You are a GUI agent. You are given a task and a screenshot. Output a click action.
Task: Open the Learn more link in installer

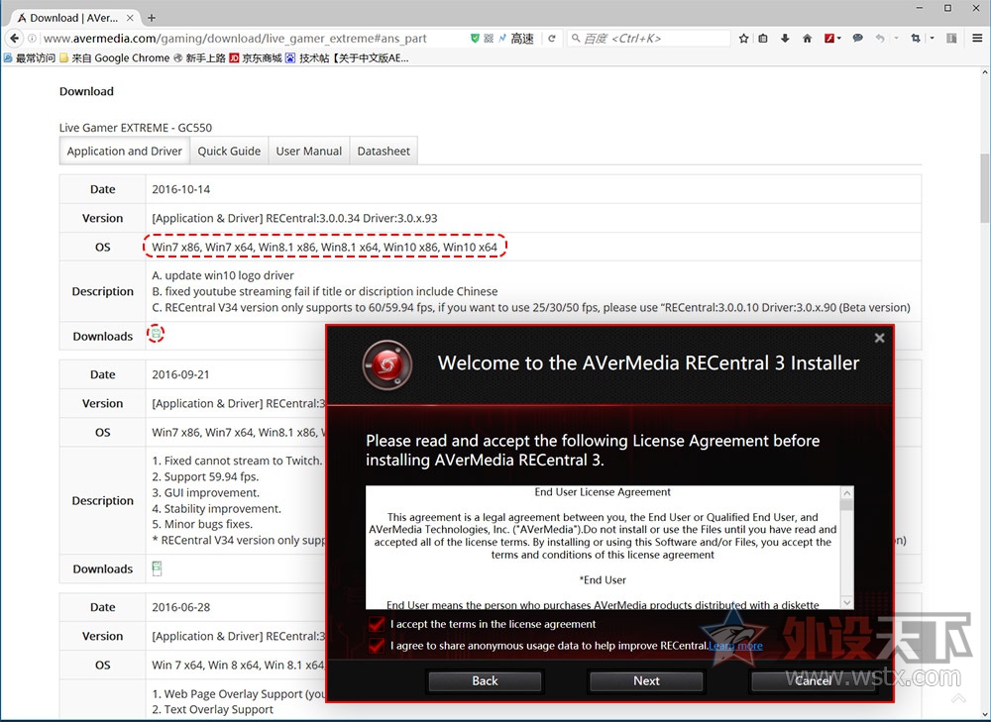coord(735,646)
